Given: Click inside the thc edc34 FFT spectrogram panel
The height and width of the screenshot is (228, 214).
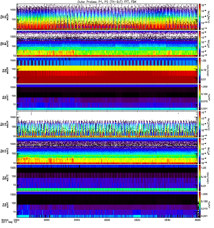Looking at the screenshot, I should coord(107,124).
